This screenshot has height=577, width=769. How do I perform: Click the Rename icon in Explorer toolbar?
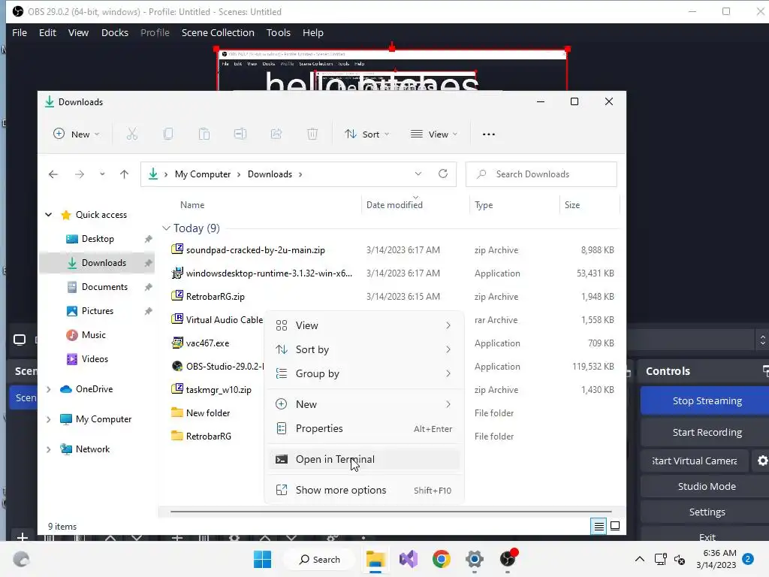(240, 134)
